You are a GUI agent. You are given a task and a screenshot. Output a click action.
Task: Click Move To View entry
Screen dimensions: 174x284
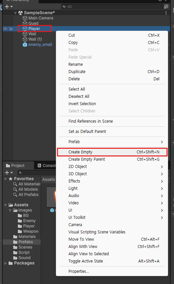[112, 239]
